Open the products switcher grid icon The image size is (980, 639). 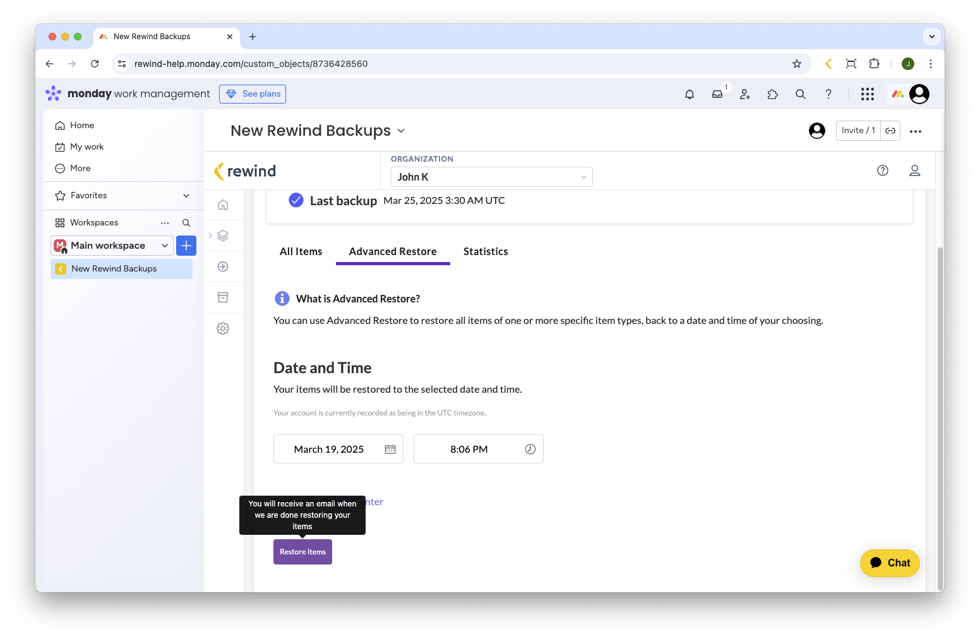[868, 94]
